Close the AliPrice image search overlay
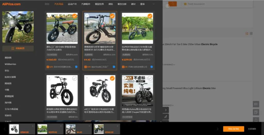The width and height of the screenshot is (264, 135). pos(168,6)
